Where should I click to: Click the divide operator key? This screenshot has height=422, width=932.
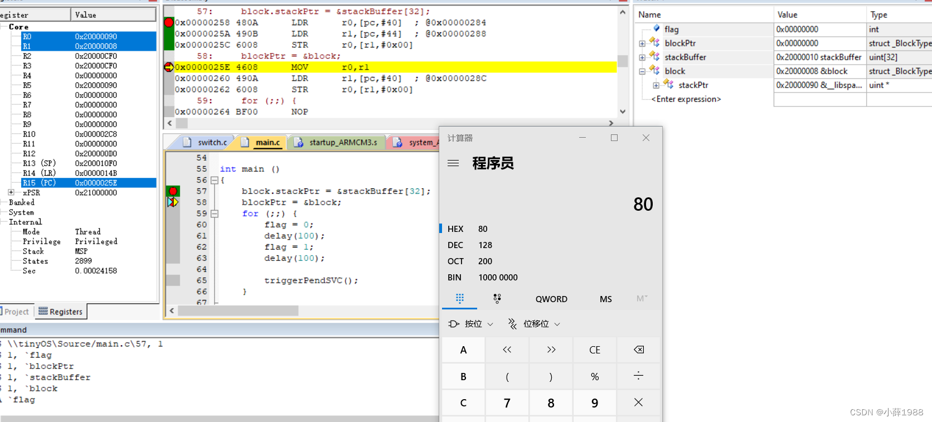[x=639, y=376]
